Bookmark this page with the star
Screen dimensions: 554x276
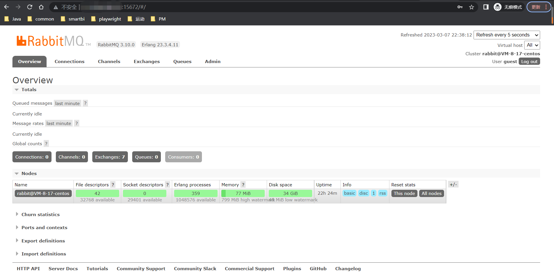[x=472, y=7]
